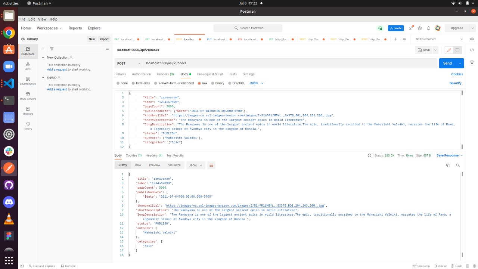Open the Params tab
This screenshot has height=269, width=478.
coord(121,74)
